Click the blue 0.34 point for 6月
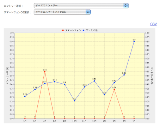The height and width of the screenshot is (127, 160). [35, 90]
